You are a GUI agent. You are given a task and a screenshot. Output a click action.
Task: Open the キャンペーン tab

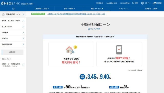tap(124, 9)
